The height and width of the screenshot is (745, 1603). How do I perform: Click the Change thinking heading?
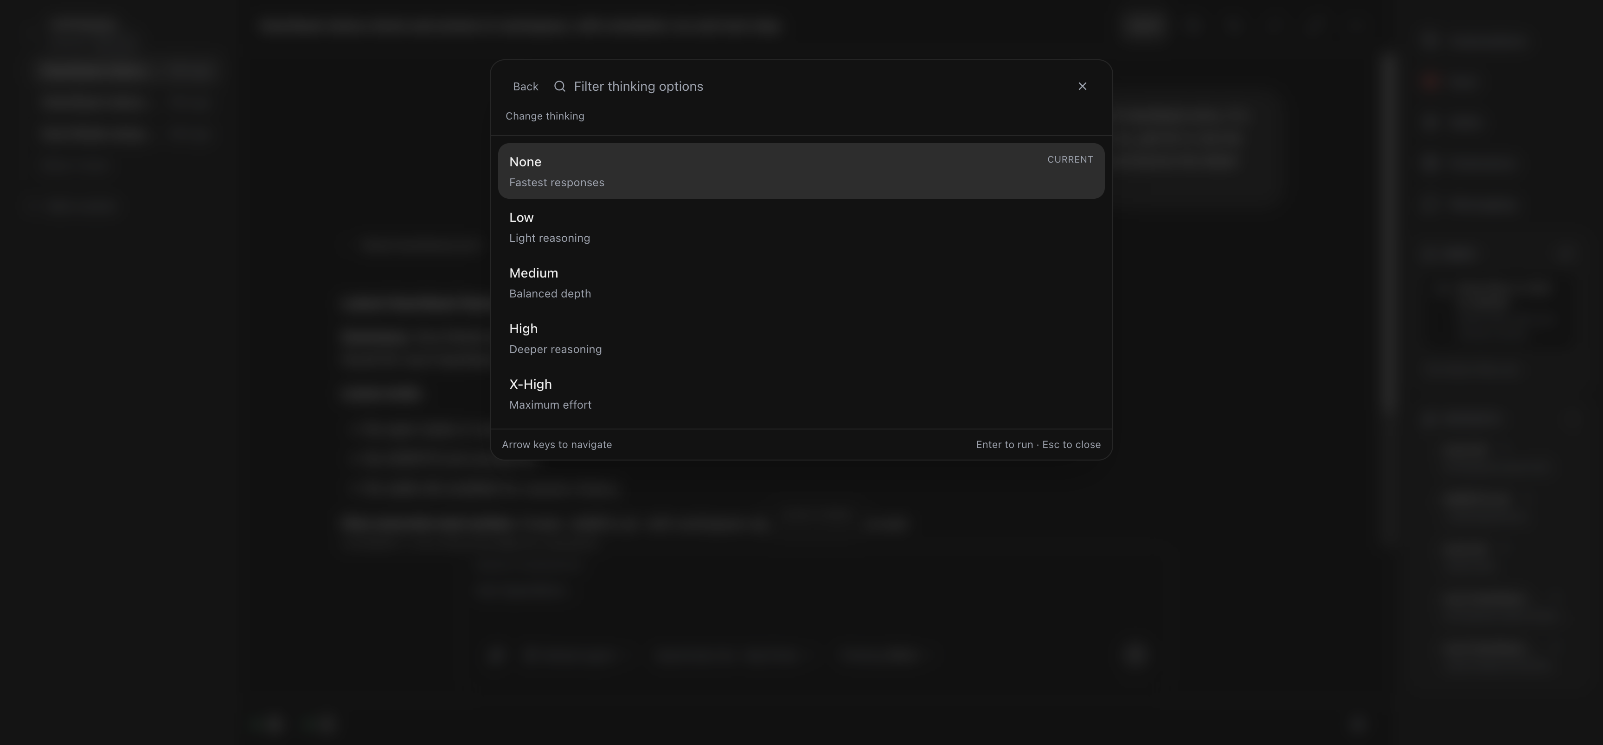(545, 116)
